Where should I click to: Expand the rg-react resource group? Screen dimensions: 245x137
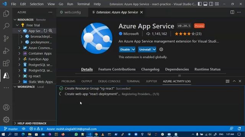coord(19,76)
